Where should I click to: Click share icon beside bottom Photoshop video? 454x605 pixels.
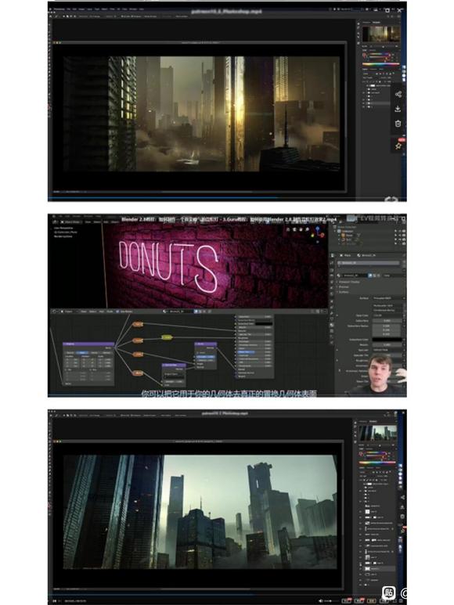[402, 497]
